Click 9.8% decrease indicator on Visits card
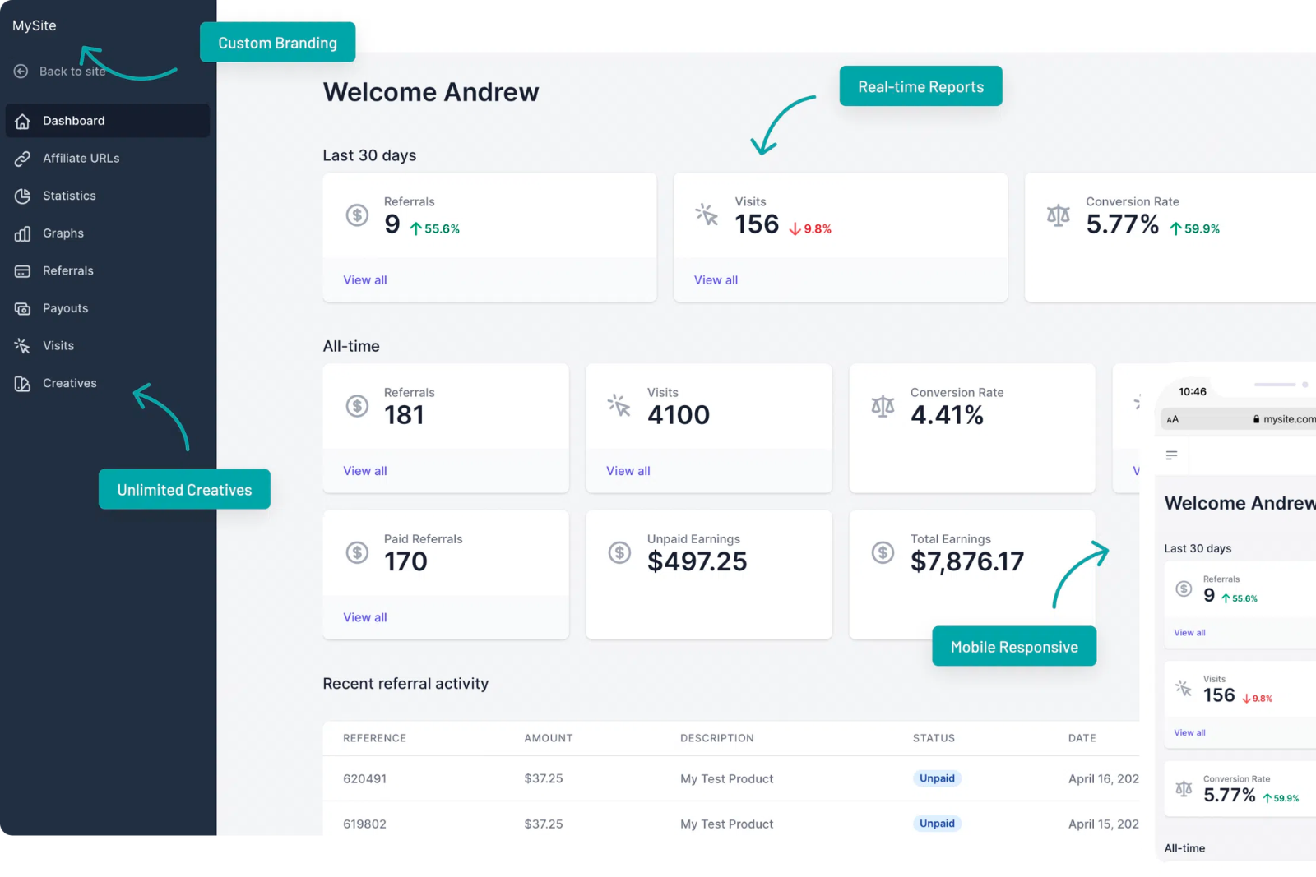This screenshot has width=1316, height=877. click(x=810, y=229)
